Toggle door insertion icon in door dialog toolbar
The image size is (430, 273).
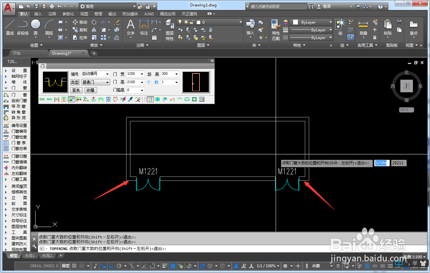tap(150, 99)
